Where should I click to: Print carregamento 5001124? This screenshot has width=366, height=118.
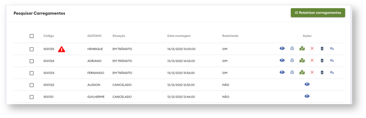tap(292, 61)
